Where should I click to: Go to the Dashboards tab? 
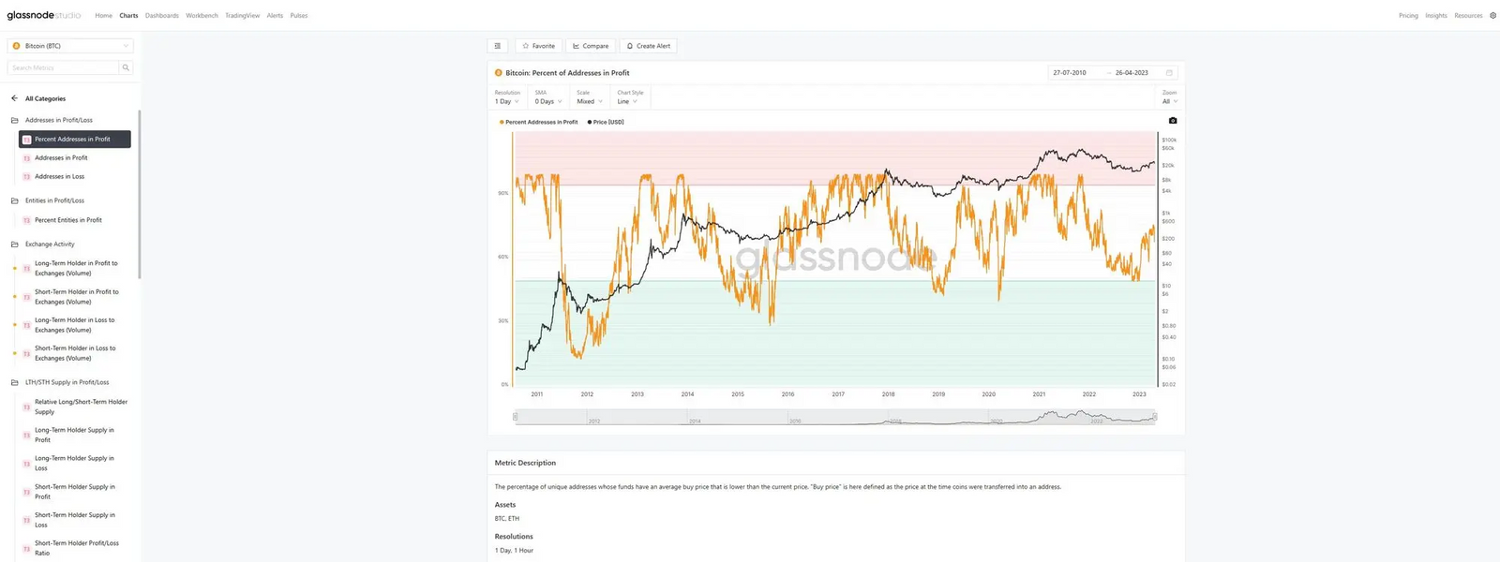click(x=161, y=16)
